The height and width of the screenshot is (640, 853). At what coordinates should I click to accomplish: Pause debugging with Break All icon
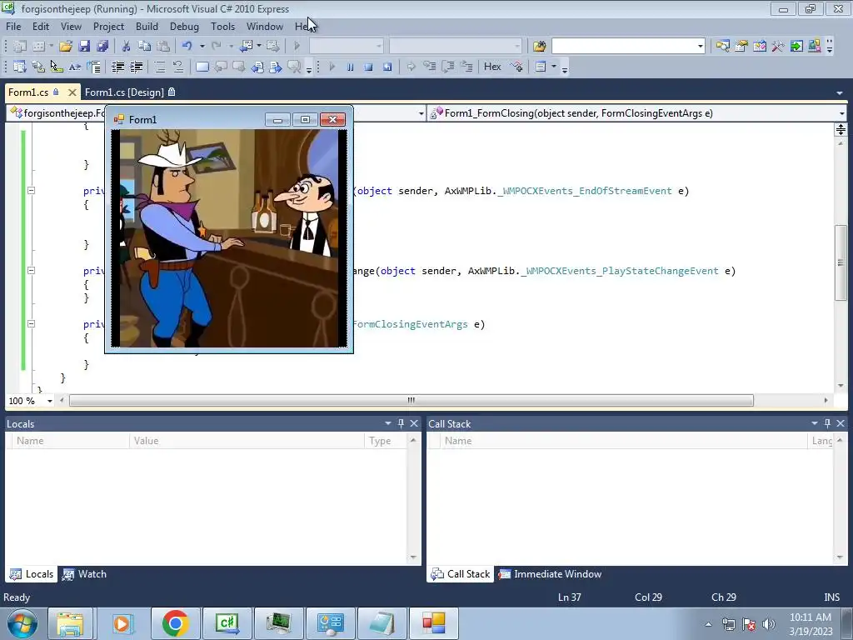tap(351, 67)
